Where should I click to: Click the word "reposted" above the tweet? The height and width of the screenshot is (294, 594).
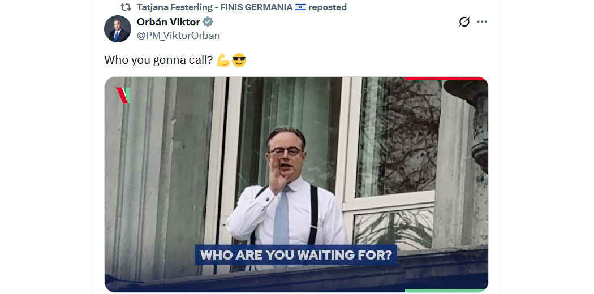click(x=327, y=7)
